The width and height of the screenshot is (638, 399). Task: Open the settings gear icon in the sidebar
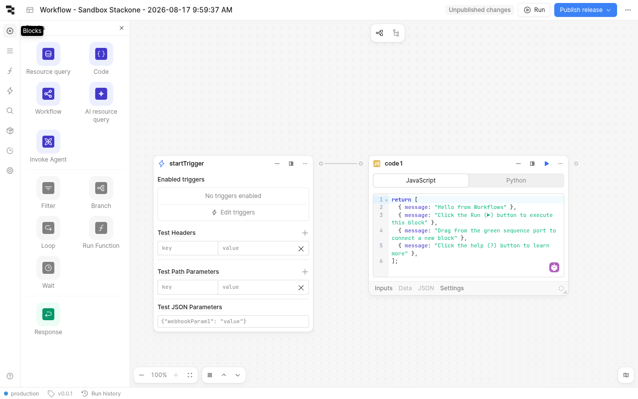pyautogui.click(x=10, y=171)
